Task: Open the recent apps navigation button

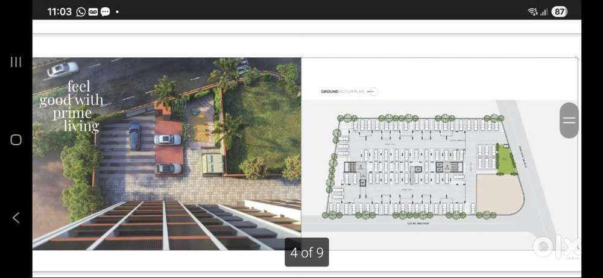Action: [16, 62]
